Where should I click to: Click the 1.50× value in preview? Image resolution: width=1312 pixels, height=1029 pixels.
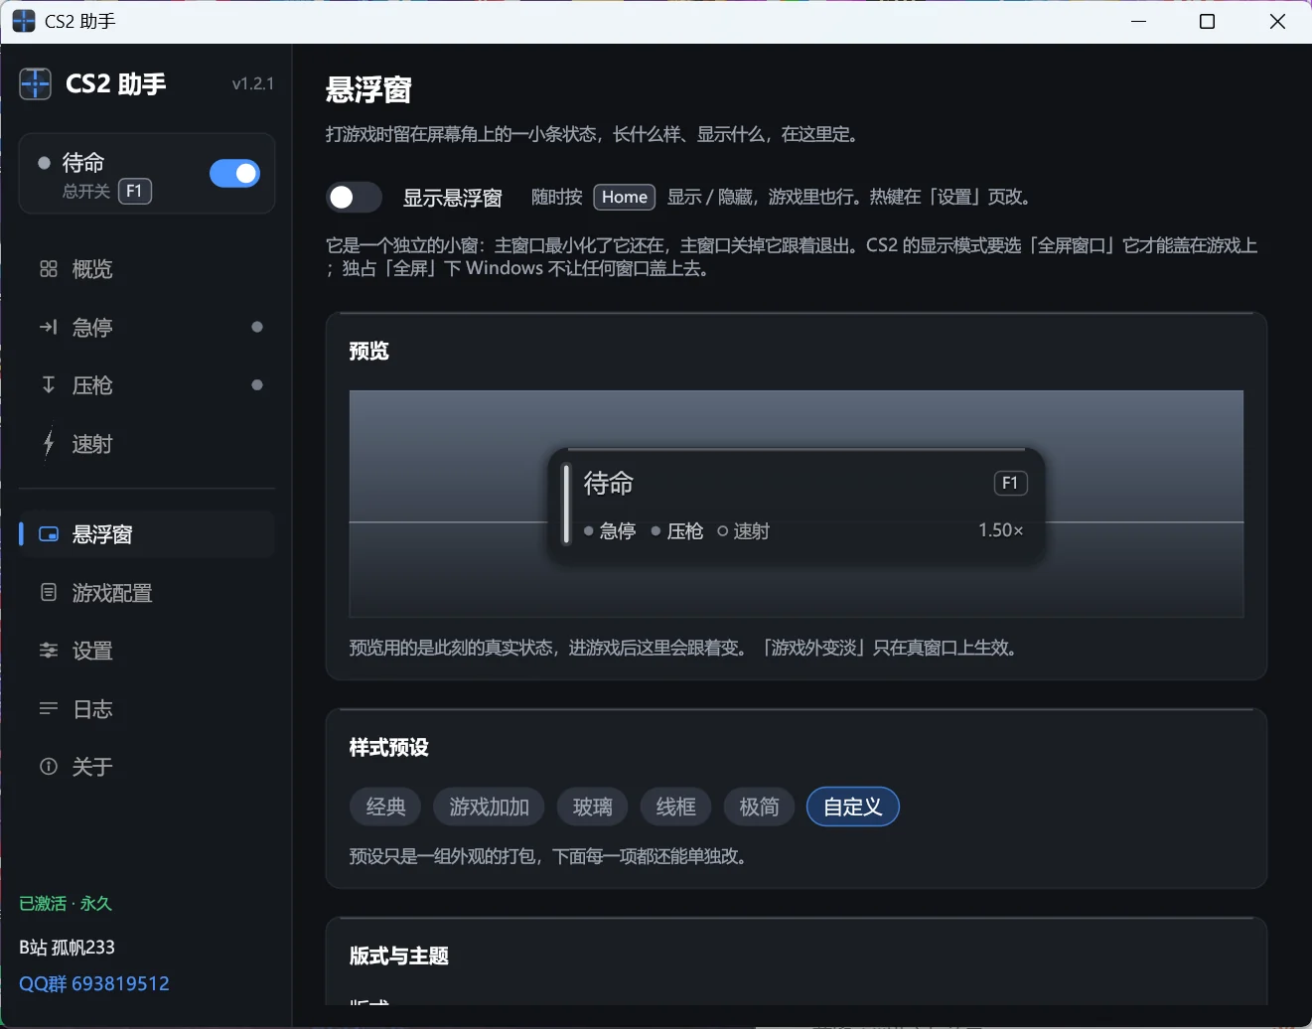pos(1001,530)
